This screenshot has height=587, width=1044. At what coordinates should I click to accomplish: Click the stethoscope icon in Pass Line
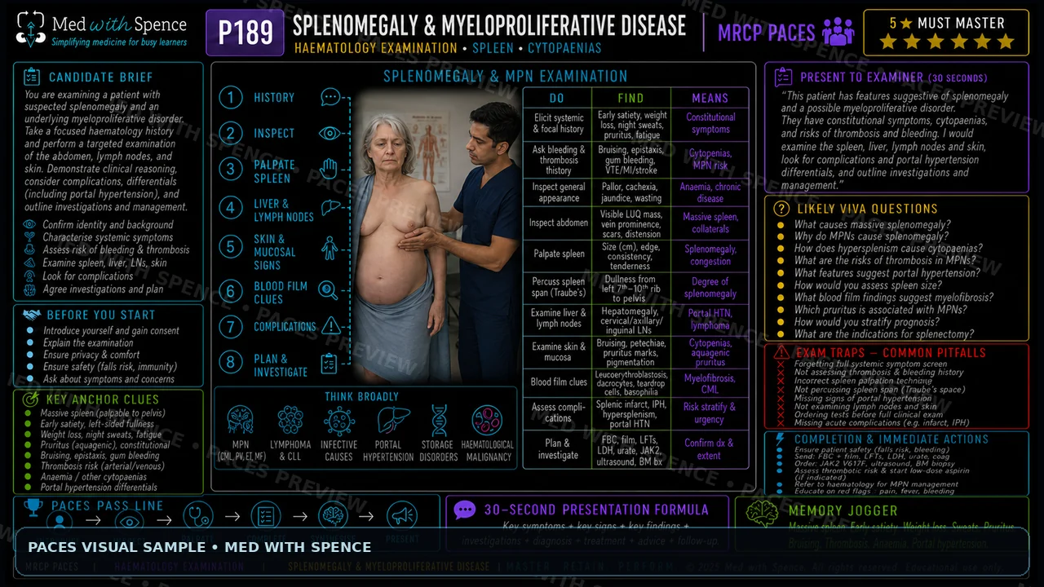tap(197, 516)
